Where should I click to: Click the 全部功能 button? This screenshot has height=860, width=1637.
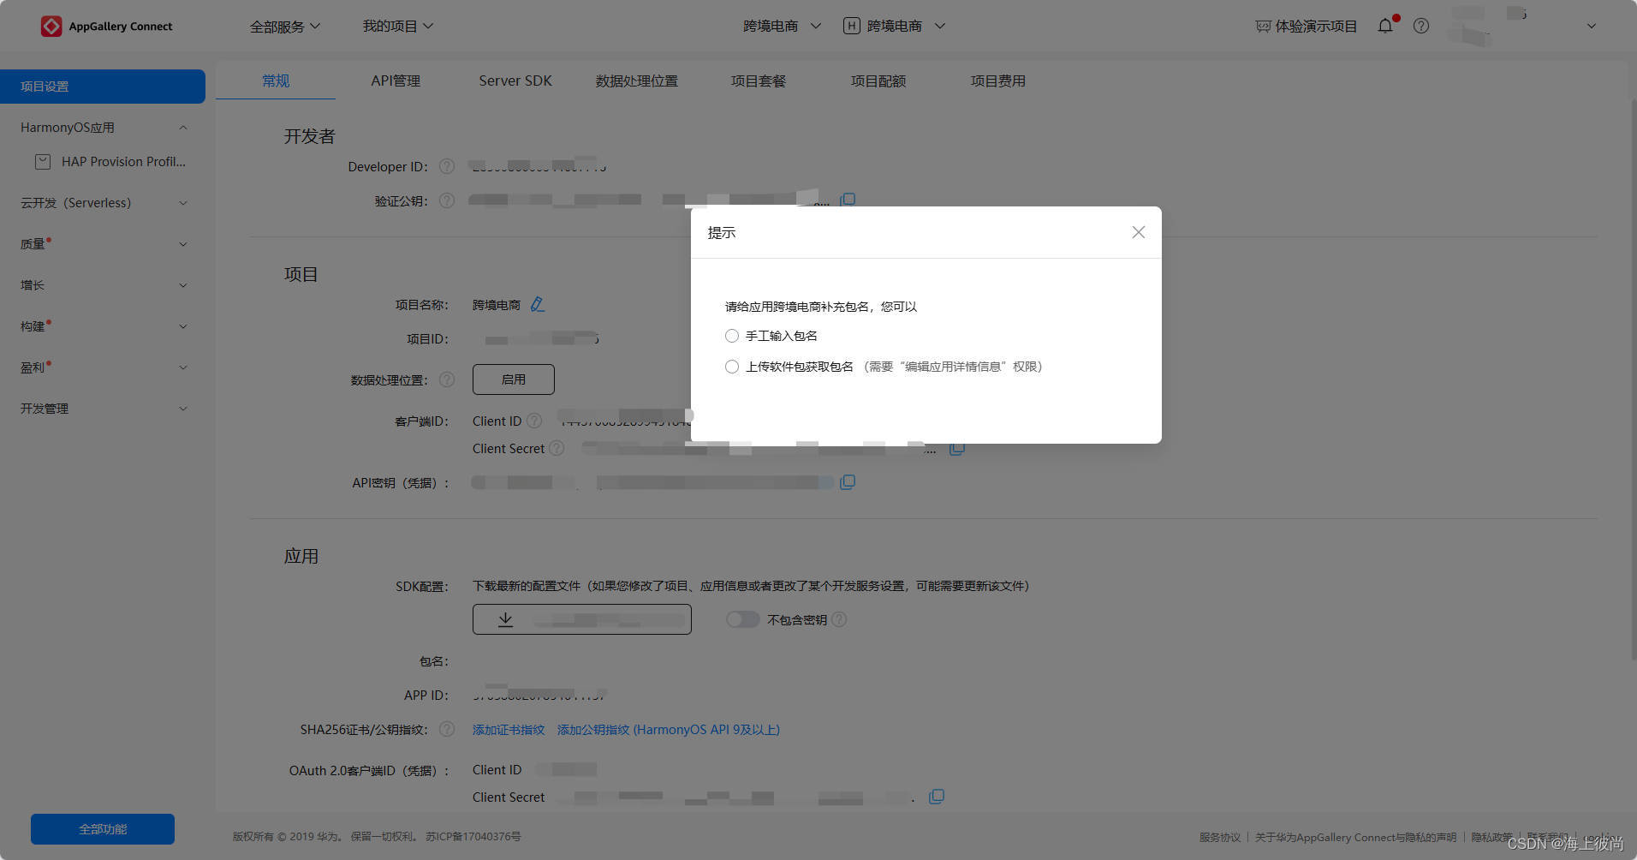103,829
